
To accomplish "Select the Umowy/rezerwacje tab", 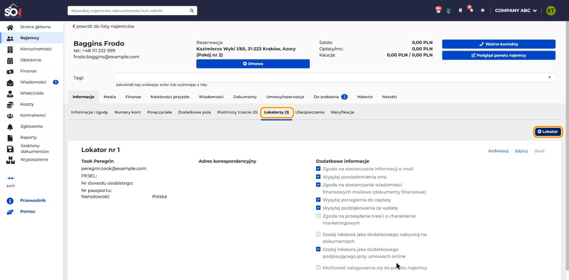I will (x=285, y=97).
